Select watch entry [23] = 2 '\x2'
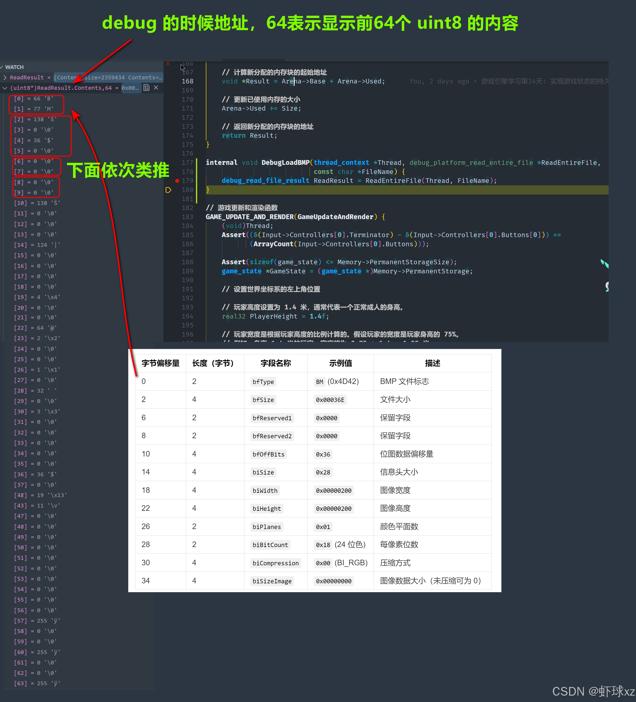 pos(37,338)
